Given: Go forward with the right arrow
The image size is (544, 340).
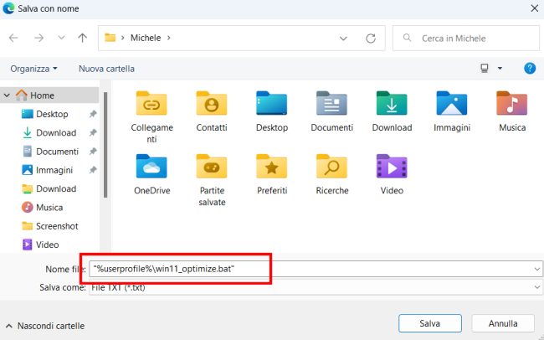Looking at the screenshot, I should click(x=38, y=38).
